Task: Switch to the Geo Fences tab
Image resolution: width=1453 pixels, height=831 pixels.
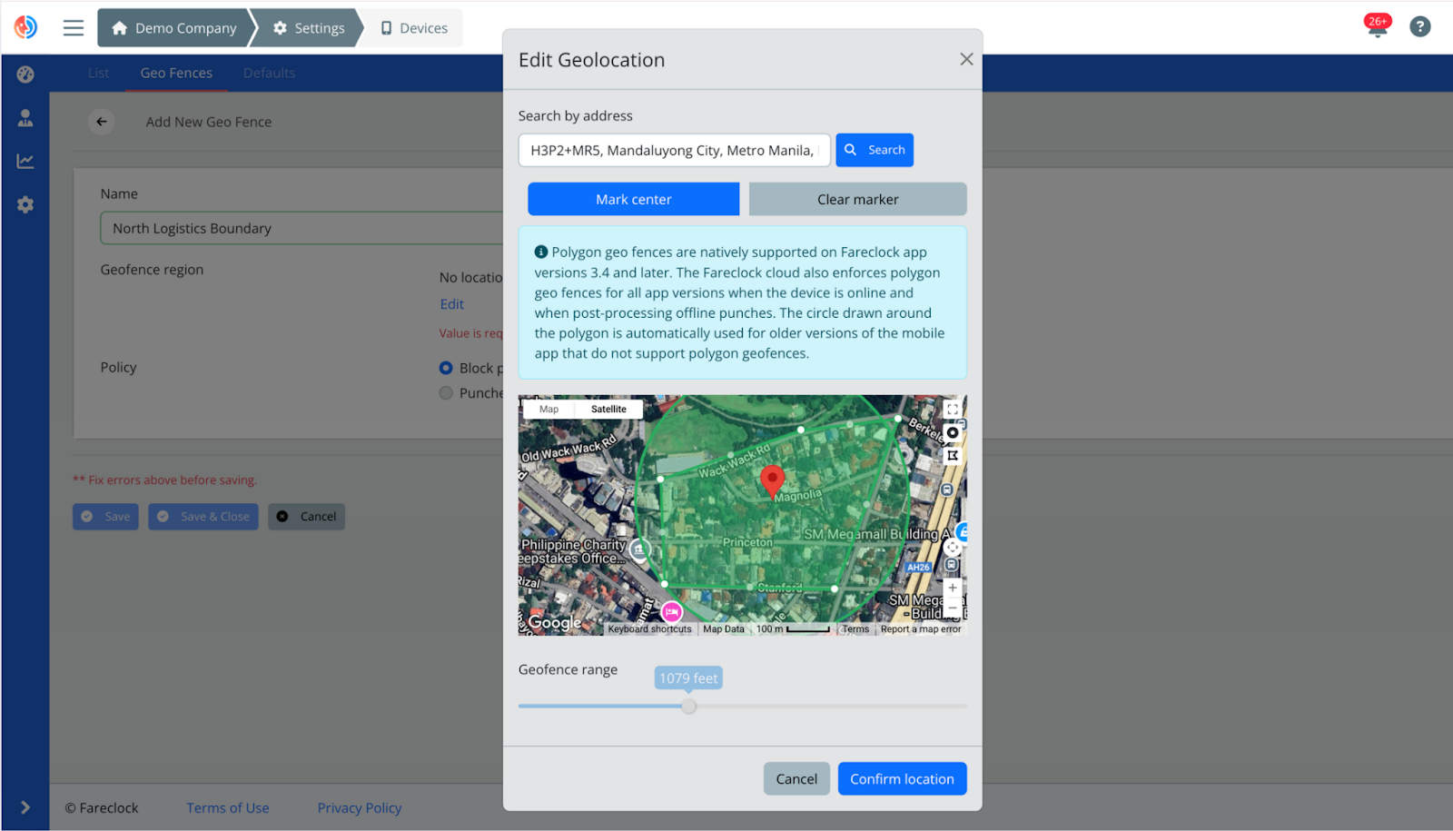Action: tap(175, 73)
